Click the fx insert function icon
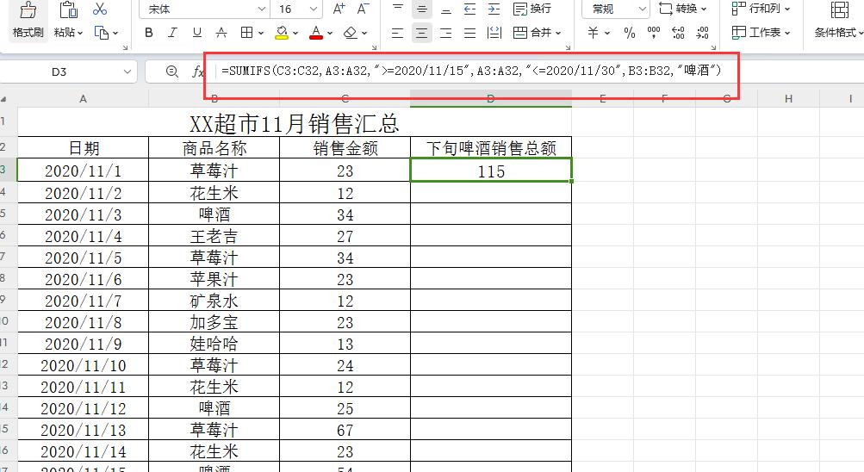864x472 pixels. 198,71
